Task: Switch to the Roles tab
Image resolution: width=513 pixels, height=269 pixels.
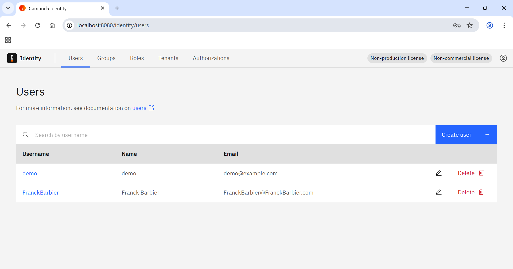Action: (137, 58)
